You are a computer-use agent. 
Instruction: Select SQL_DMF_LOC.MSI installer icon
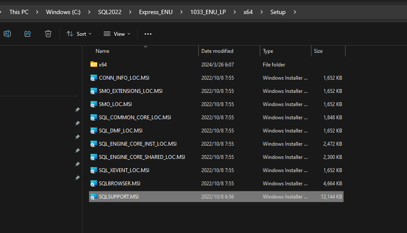click(x=94, y=131)
